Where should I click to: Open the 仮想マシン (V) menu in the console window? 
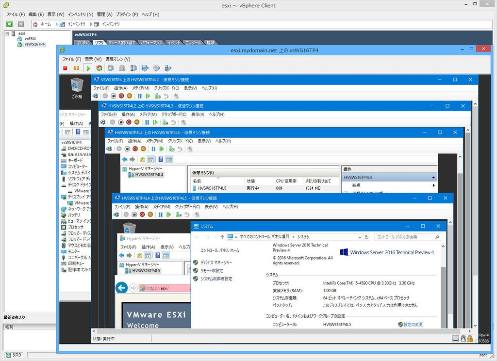coord(117,59)
